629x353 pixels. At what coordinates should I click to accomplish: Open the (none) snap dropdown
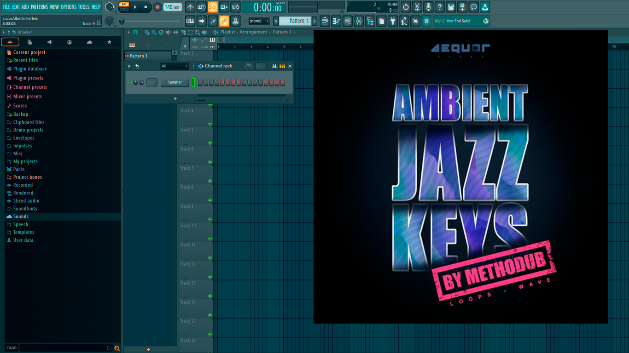[259, 21]
